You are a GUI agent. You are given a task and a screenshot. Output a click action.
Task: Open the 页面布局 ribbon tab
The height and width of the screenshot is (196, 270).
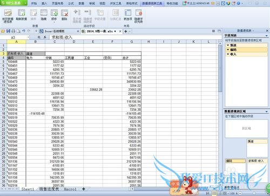[x=57, y=3]
